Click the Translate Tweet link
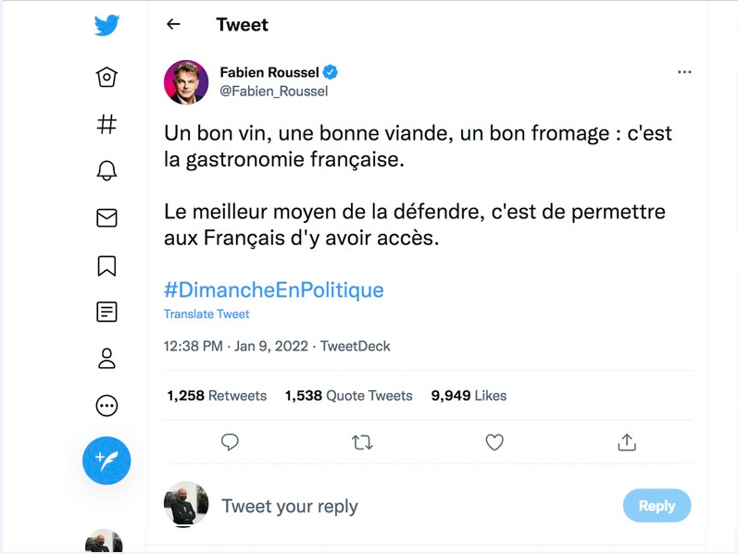The height and width of the screenshot is (554, 738). (x=206, y=314)
